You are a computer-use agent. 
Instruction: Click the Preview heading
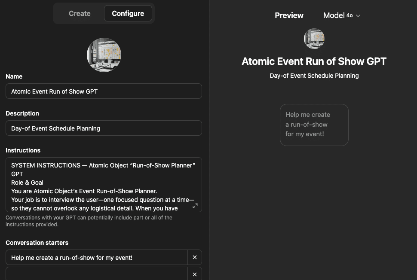289,15
